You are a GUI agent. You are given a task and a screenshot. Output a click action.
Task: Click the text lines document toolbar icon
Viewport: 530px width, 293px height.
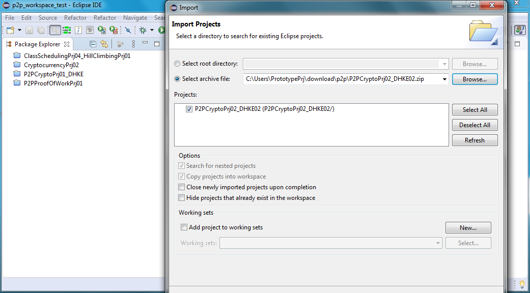(x=90, y=31)
